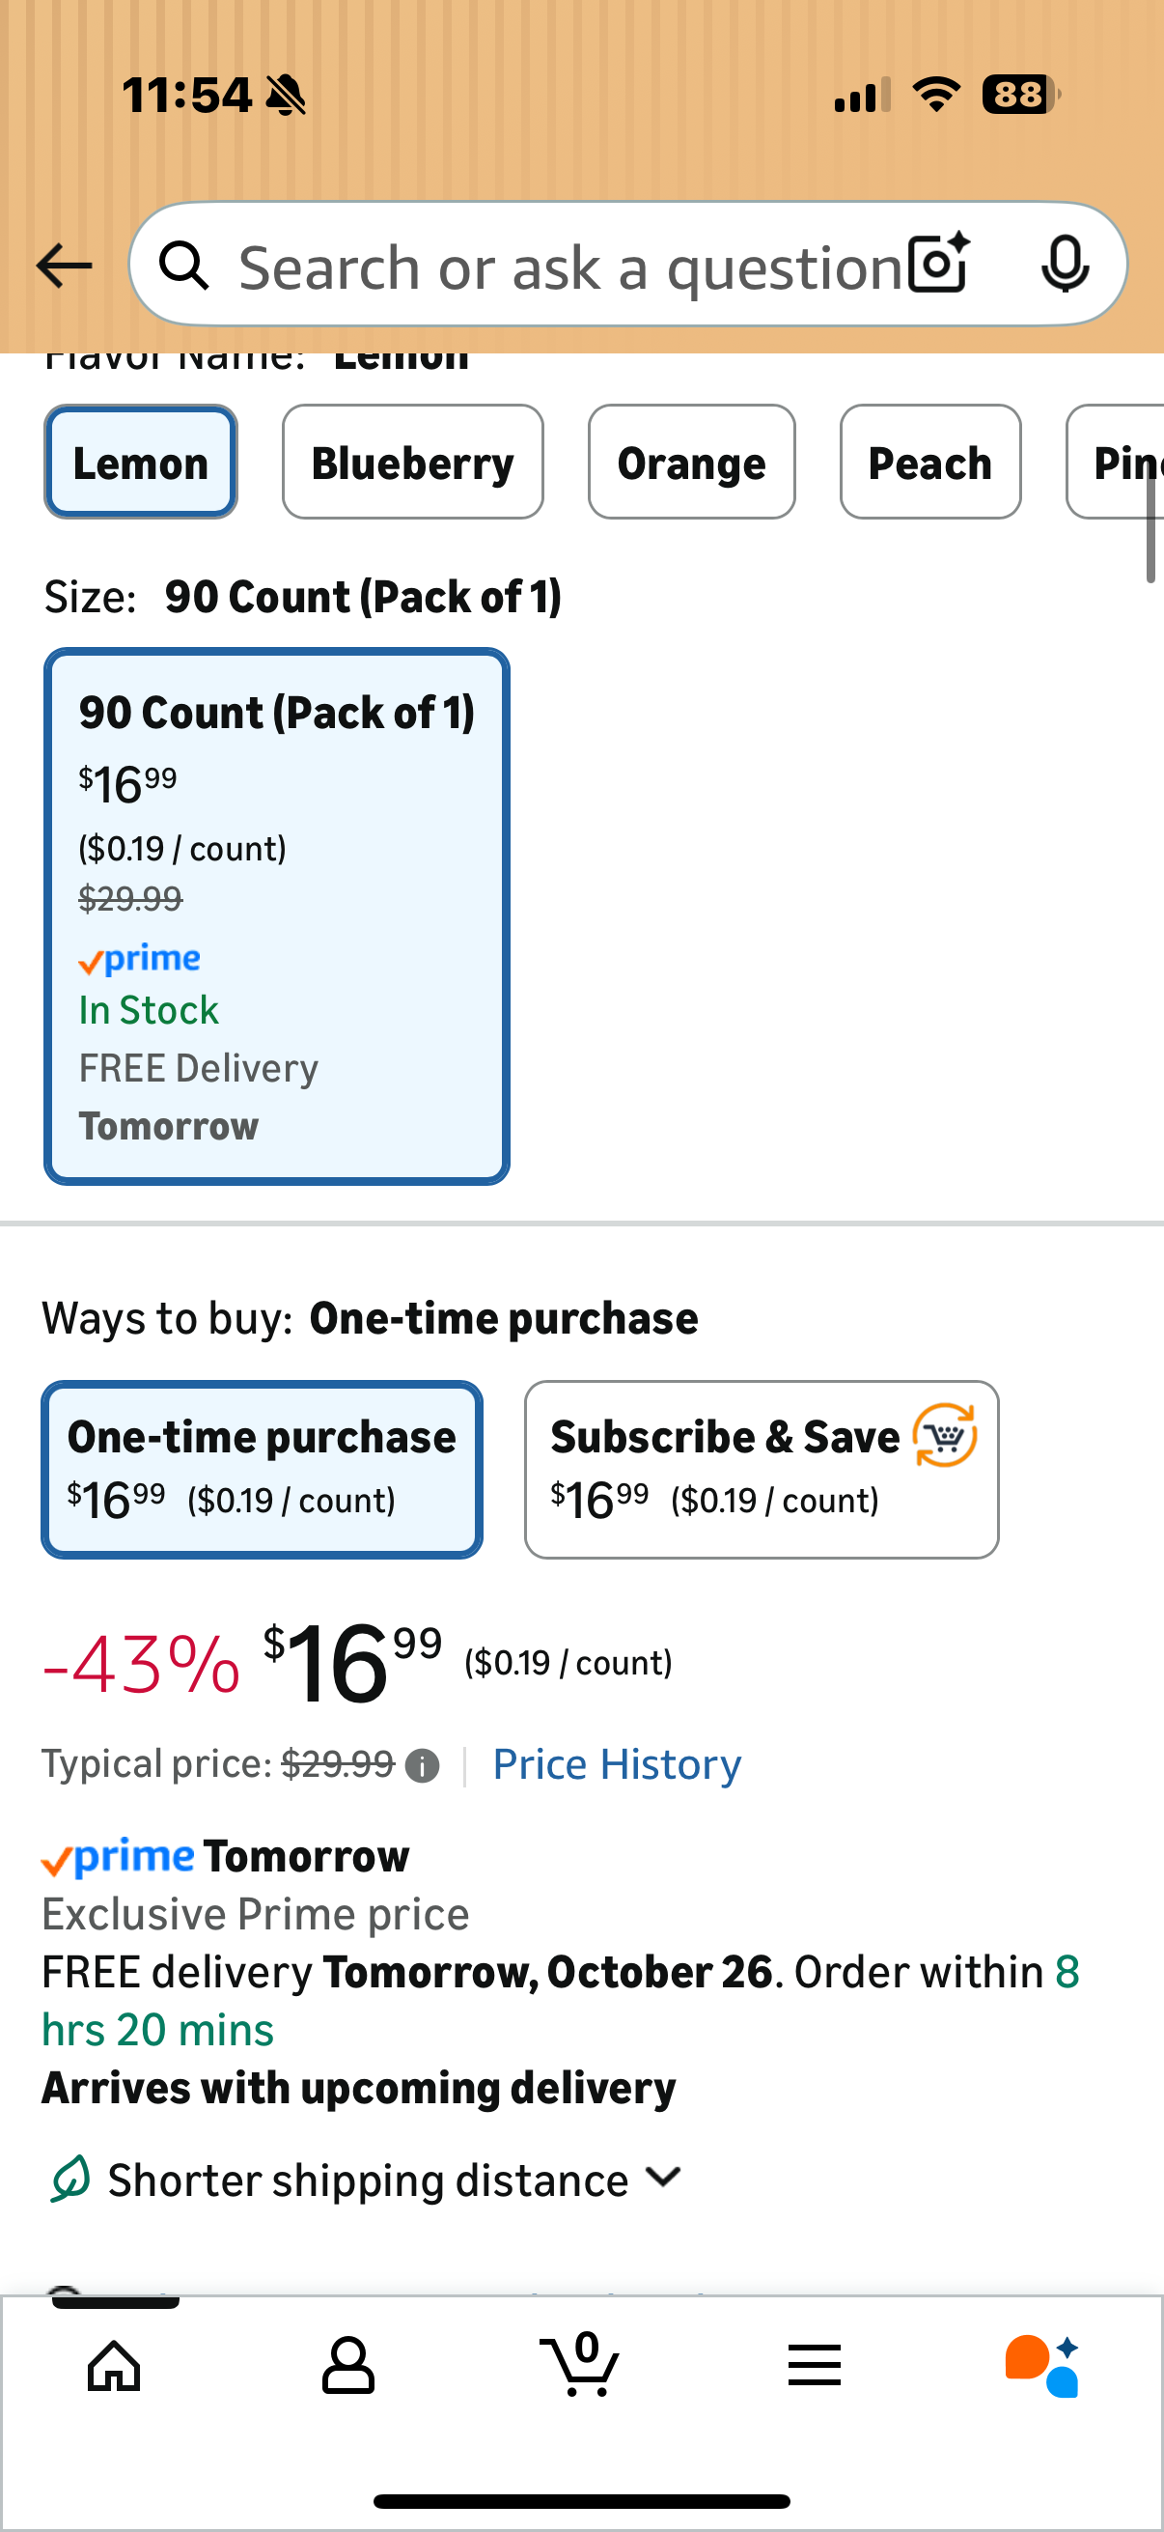Tap the microphone voice search icon
The image size is (1164, 2532).
click(x=1064, y=265)
